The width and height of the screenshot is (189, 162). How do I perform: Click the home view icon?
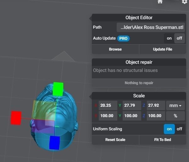coord(160,2)
